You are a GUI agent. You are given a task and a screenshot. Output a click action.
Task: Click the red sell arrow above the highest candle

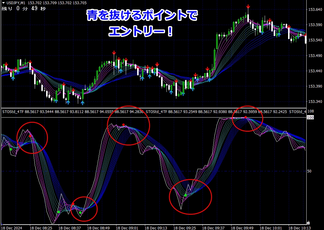point(248,7)
